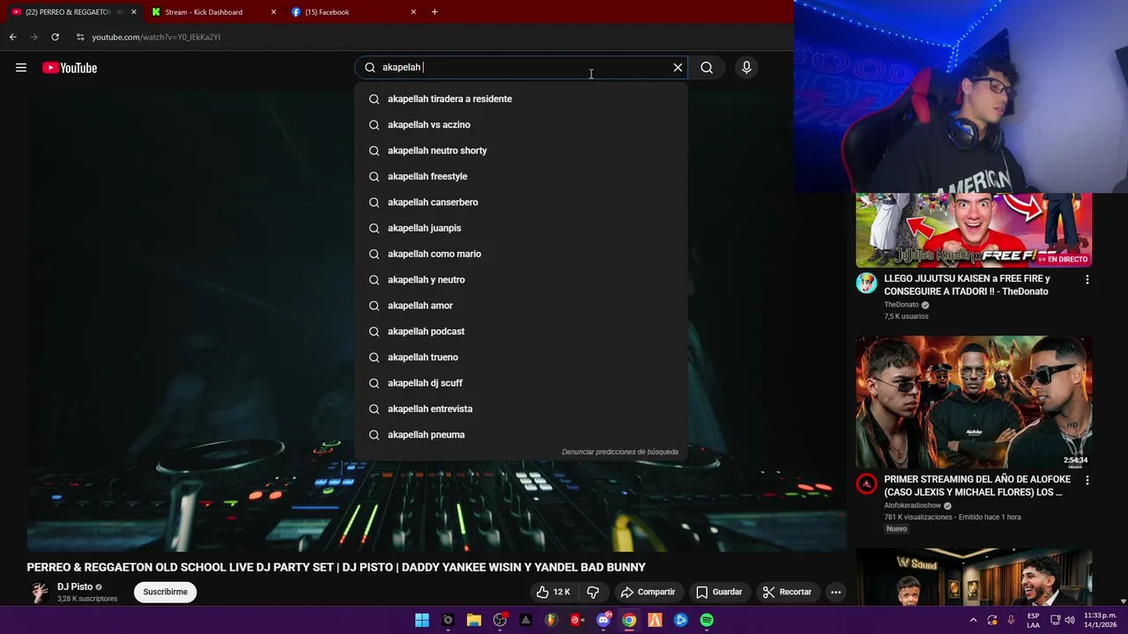
Task: Reload the YouTube page
Action: pyautogui.click(x=55, y=37)
